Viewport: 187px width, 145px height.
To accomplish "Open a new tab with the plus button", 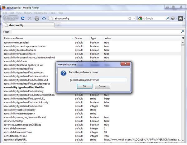I will click(x=58, y=25).
